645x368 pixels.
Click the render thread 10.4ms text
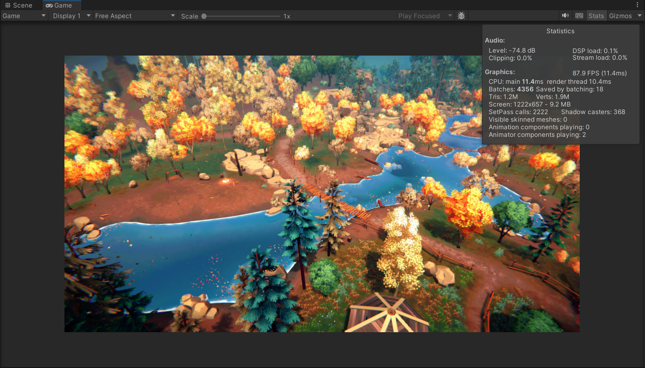579,82
